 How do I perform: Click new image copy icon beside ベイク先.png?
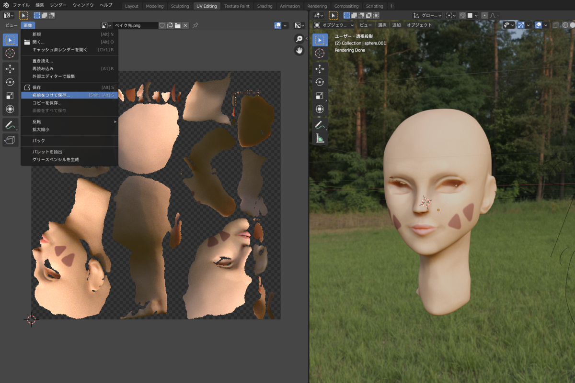pyautogui.click(x=170, y=25)
